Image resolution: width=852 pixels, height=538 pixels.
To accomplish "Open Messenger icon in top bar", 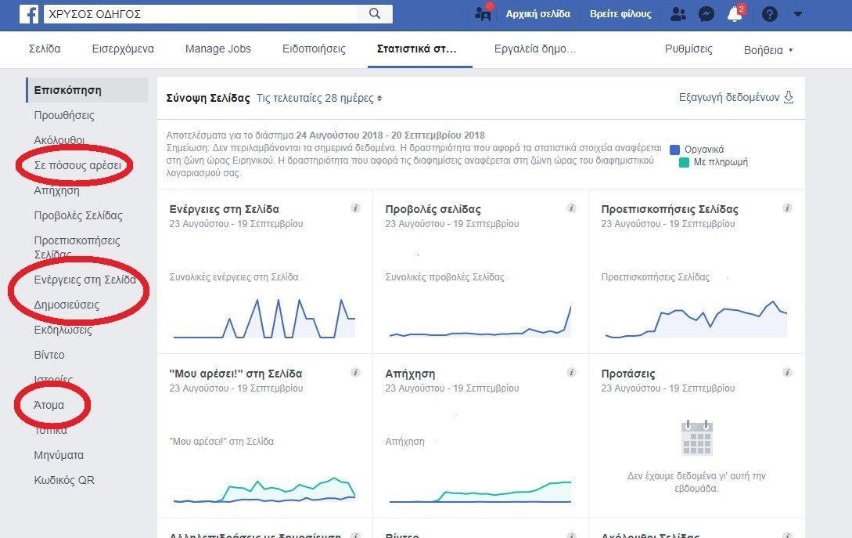I will [706, 14].
